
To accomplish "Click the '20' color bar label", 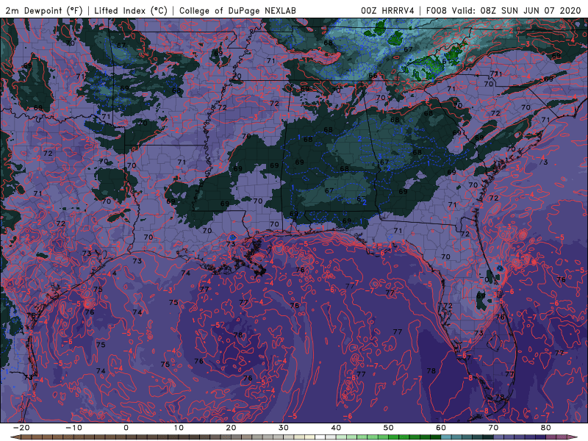I will [231, 428].
